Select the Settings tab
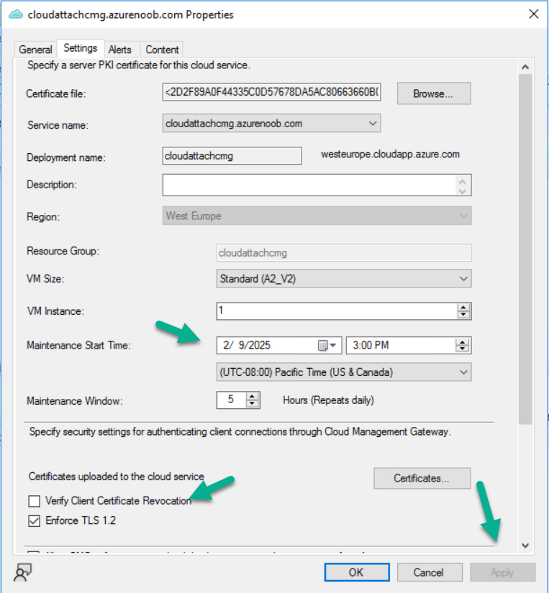This screenshot has width=549, height=593. coord(81,48)
